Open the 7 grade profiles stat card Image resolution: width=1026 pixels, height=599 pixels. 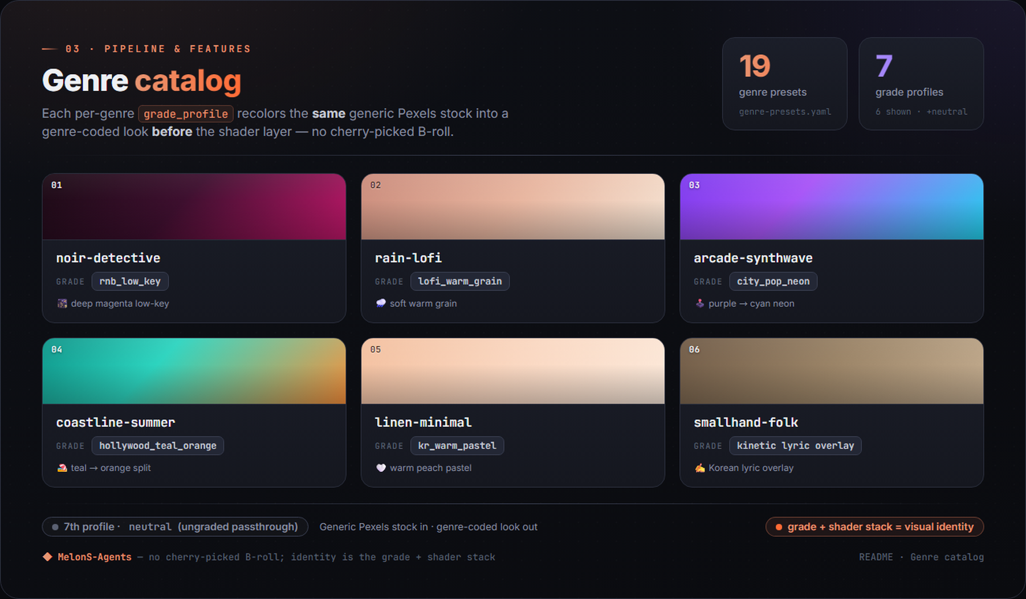[x=921, y=84]
